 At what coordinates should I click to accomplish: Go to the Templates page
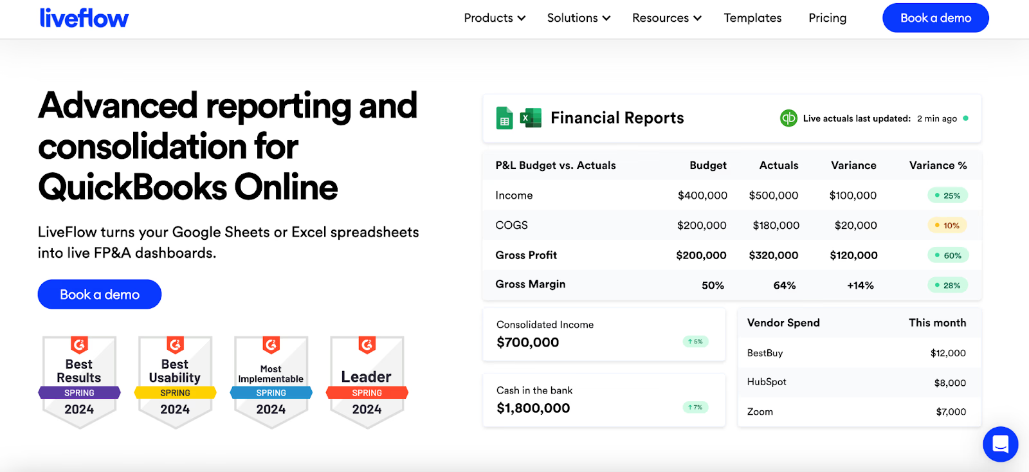pos(752,18)
